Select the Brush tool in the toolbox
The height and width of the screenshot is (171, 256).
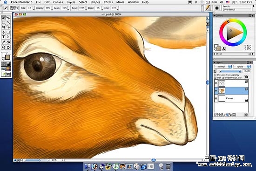[3, 18]
